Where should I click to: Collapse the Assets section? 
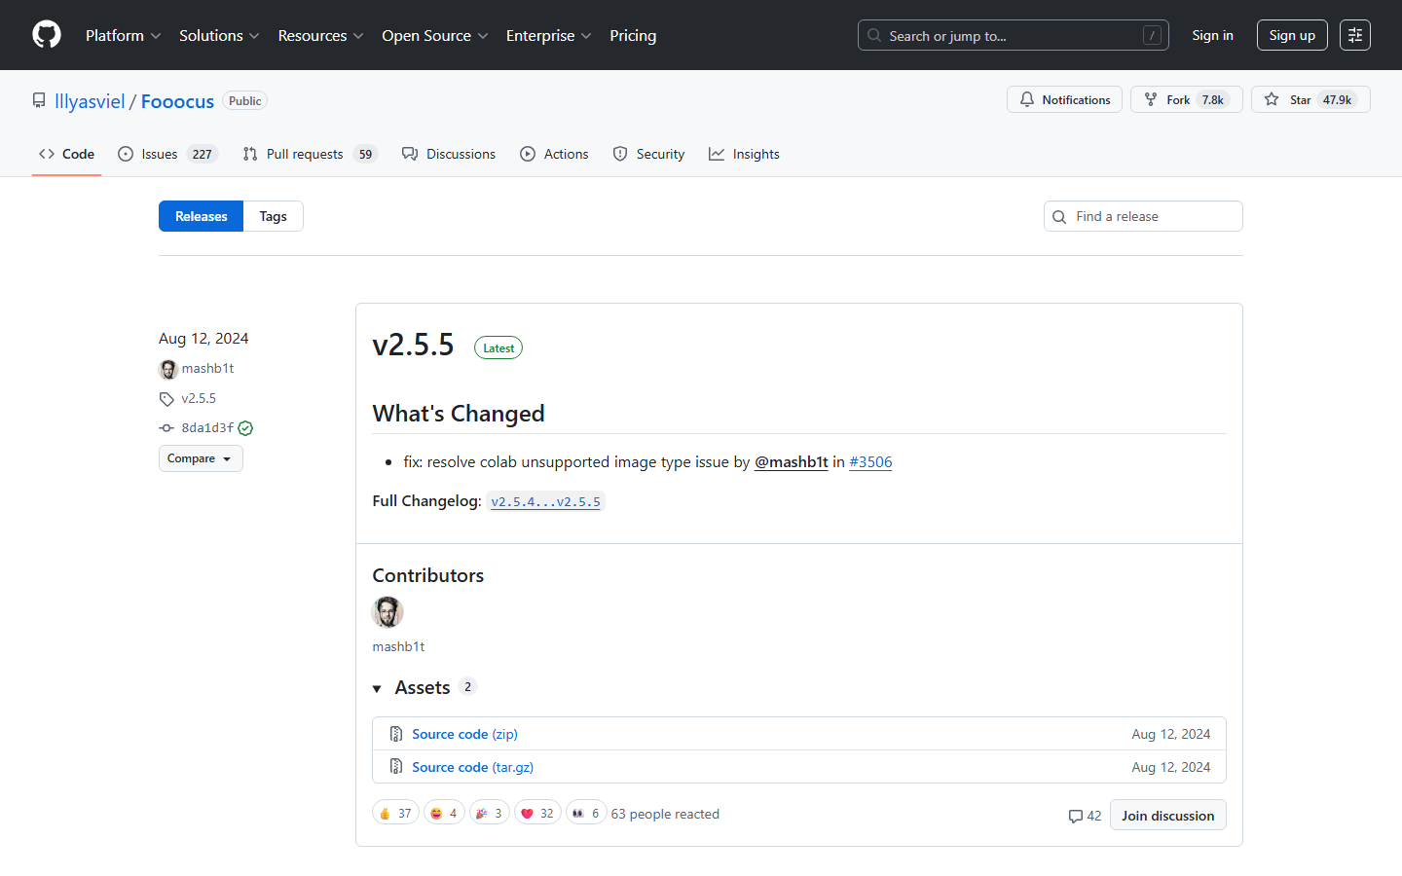[378, 687]
